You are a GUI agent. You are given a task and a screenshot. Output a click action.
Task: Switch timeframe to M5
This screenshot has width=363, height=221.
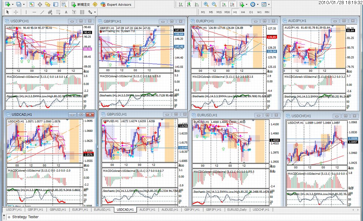(211, 12)
